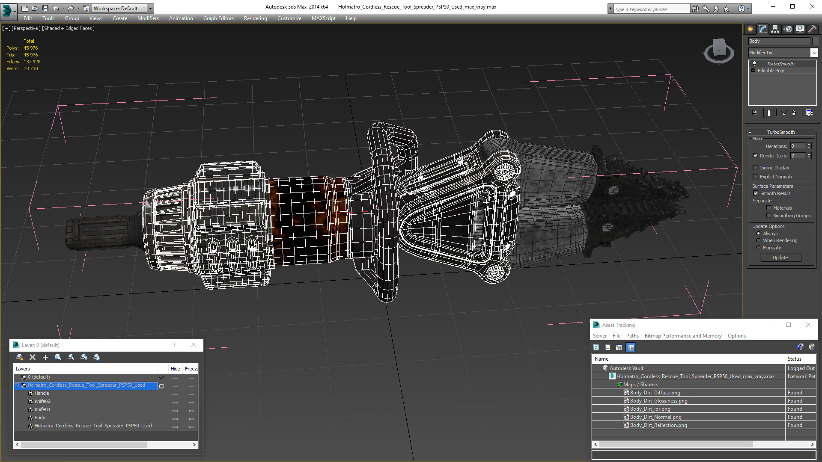This screenshot has width=822, height=462.
Task: Collapse the TurboSmooth rollout header
Action: pyautogui.click(x=780, y=132)
